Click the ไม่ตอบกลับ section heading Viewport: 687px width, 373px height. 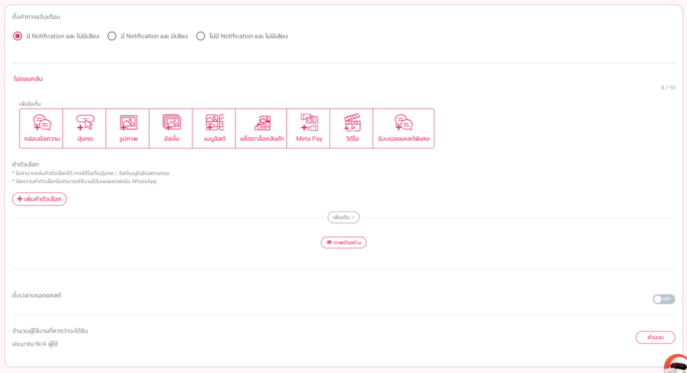[28, 79]
